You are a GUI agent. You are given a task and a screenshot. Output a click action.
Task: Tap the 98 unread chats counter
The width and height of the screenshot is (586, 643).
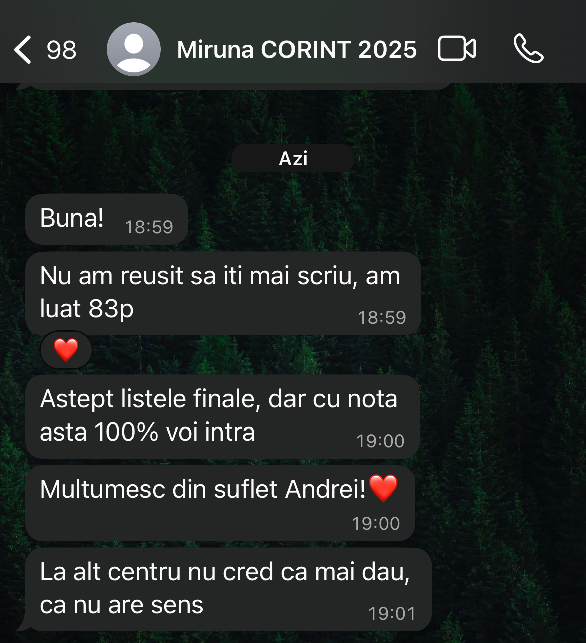(x=61, y=50)
